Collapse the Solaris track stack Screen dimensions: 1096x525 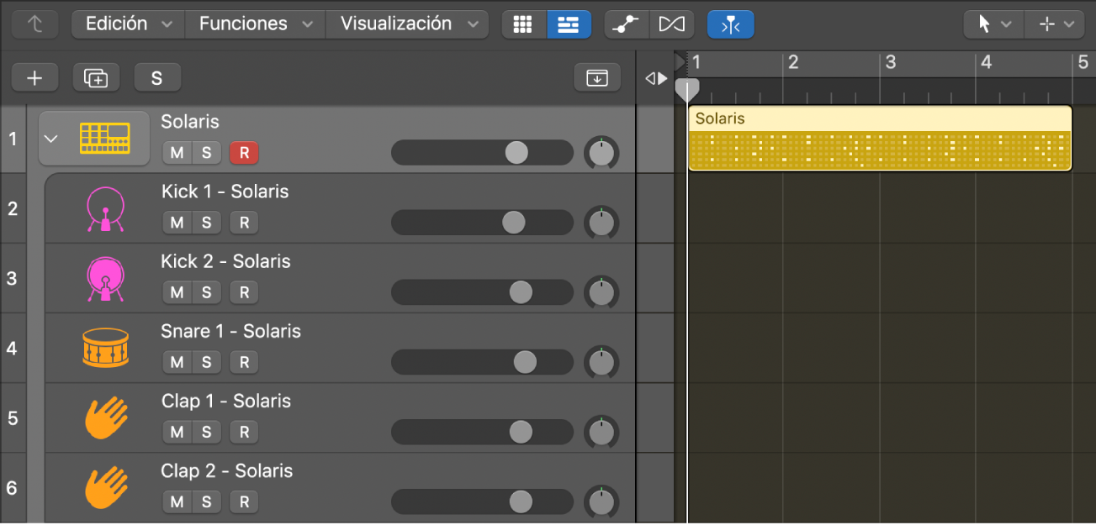51,139
